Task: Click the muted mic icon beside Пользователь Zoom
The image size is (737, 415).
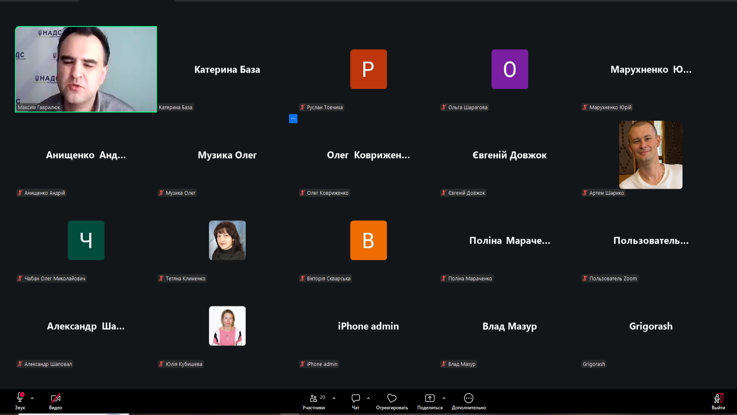Action: point(585,279)
